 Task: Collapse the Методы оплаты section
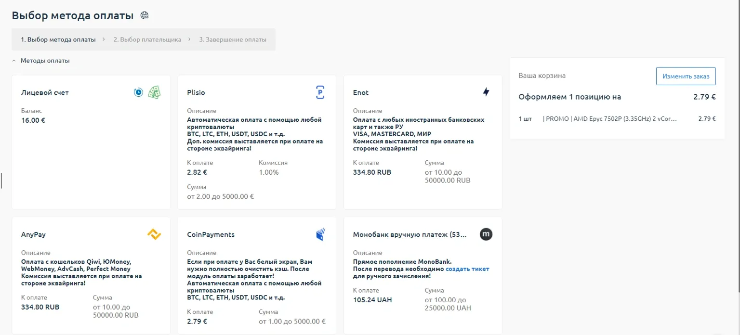coord(14,61)
